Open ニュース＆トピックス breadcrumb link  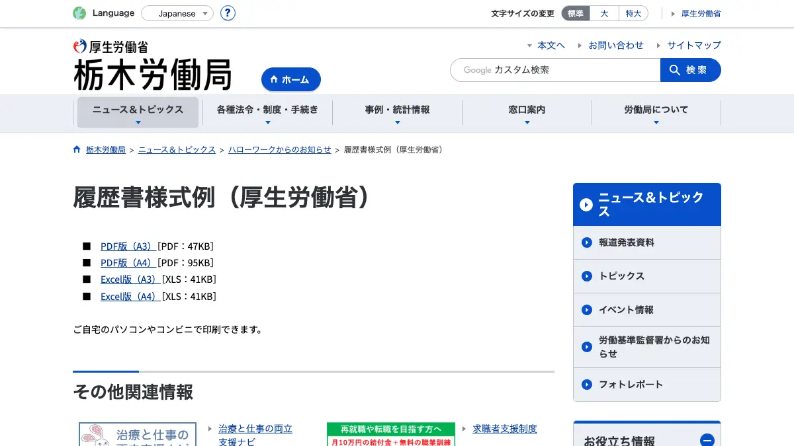[177, 150]
